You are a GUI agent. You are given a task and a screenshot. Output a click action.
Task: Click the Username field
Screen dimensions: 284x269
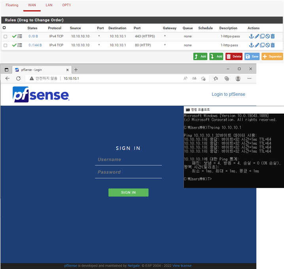(x=129, y=159)
